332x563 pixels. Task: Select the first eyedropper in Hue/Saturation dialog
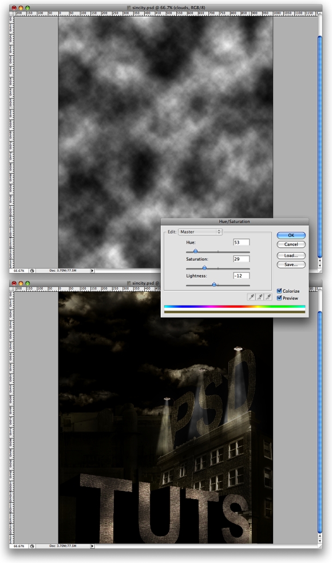point(251,297)
